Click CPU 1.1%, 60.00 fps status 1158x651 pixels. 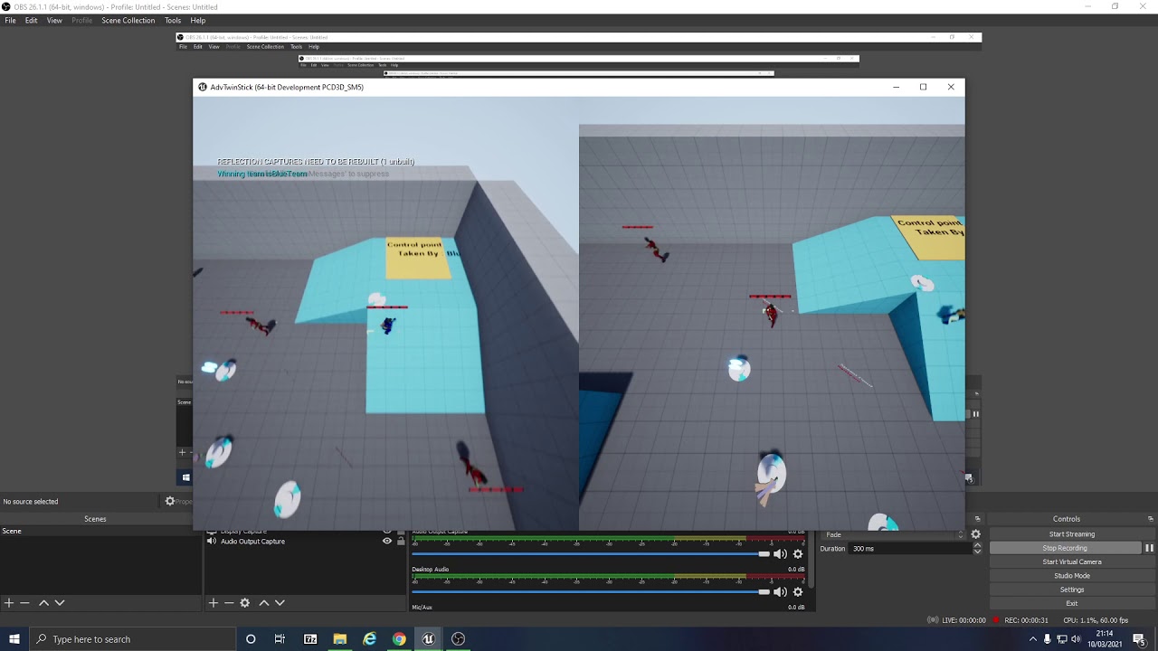pyautogui.click(x=1096, y=620)
